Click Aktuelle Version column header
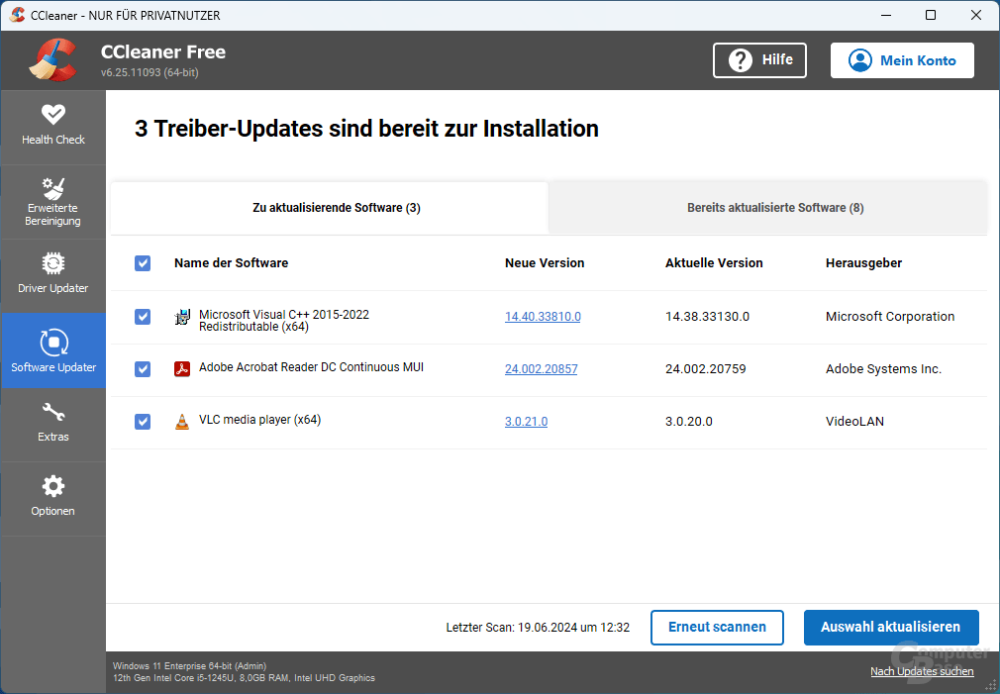1000x694 pixels. click(x=714, y=262)
